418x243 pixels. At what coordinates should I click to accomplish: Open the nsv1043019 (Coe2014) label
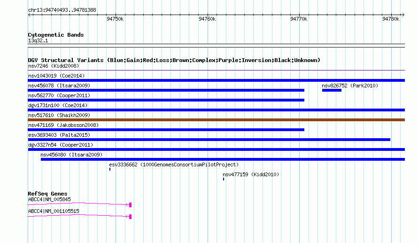pyautogui.click(x=56, y=76)
